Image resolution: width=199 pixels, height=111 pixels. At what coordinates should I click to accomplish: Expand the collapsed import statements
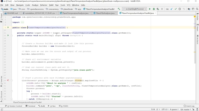(x=22, y=22)
